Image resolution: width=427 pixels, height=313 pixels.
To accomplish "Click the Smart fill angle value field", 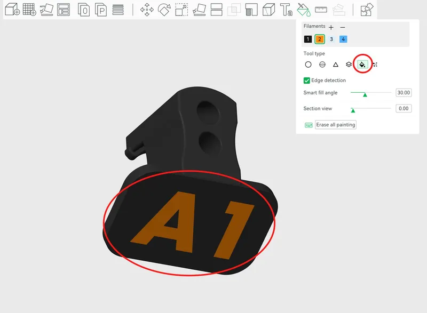I will (x=404, y=93).
